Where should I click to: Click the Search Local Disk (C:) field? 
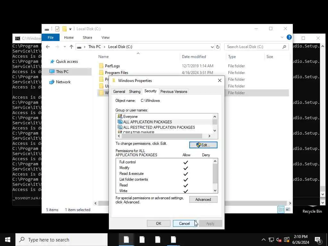click(257, 47)
